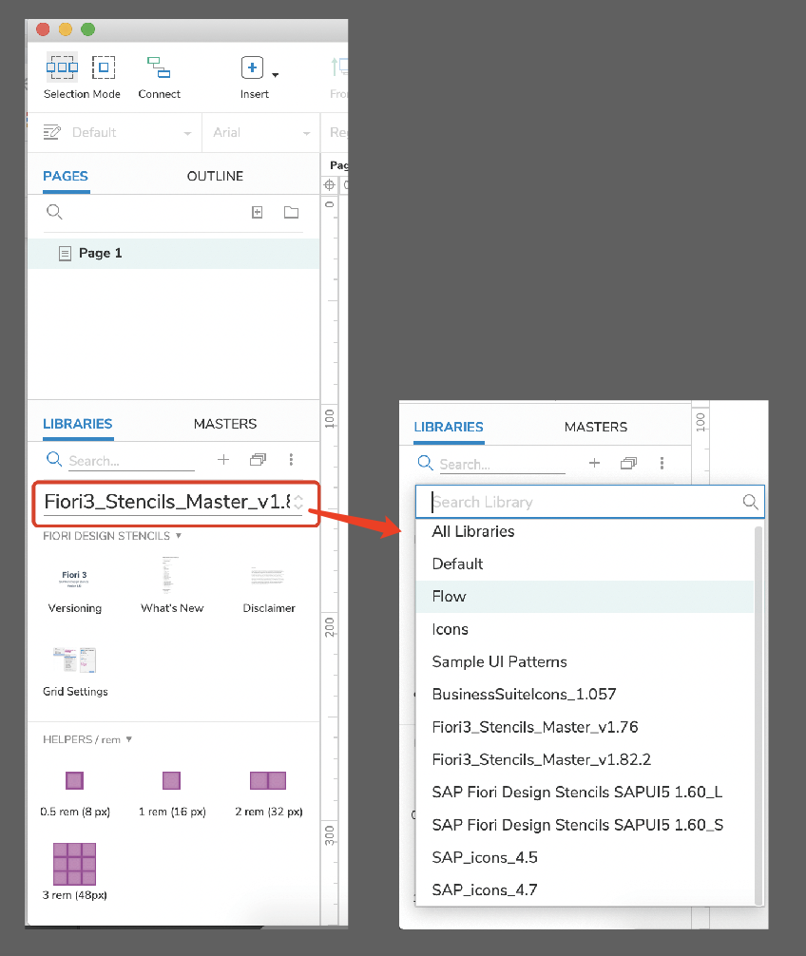Click the green macOS zoom button
The image size is (806, 956).
pyautogui.click(x=87, y=29)
